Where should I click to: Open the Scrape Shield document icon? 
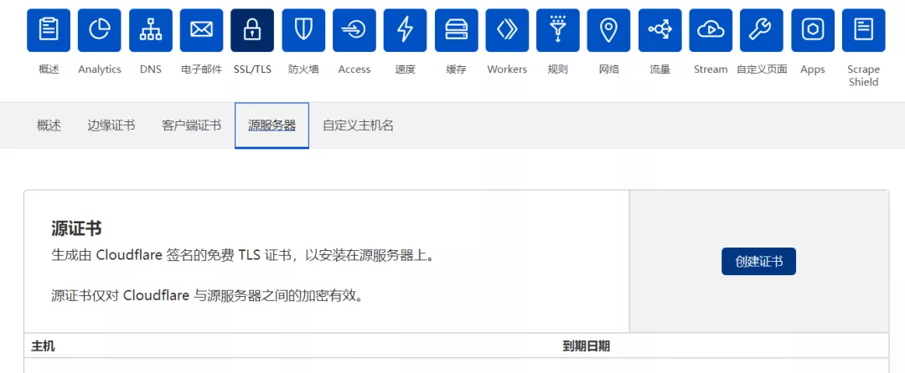pyautogui.click(x=863, y=30)
